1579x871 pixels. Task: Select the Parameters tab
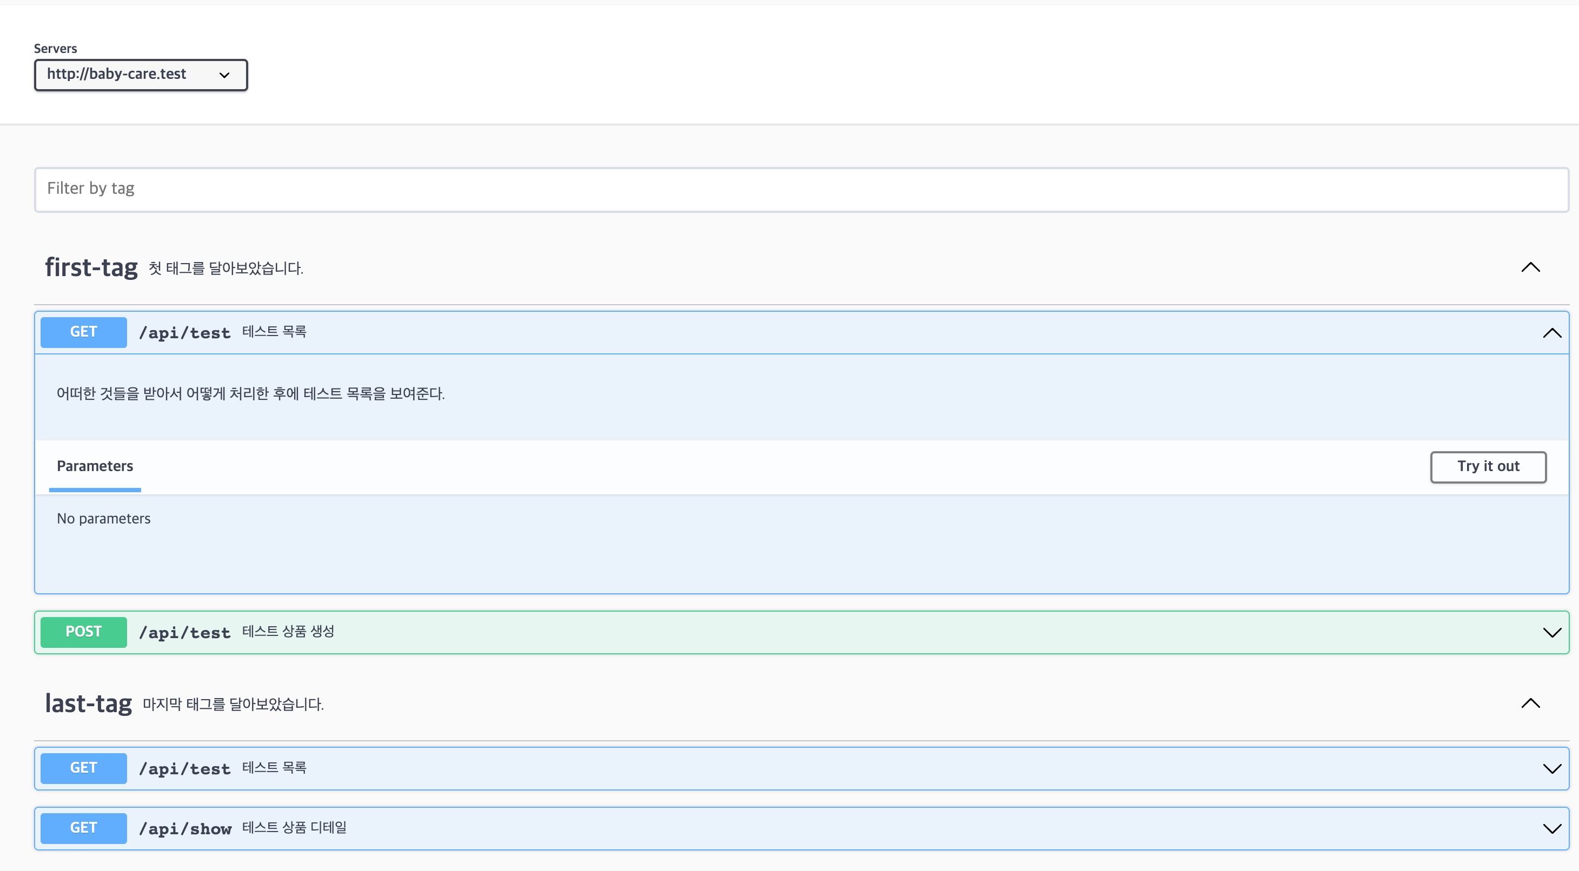(x=95, y=467)
